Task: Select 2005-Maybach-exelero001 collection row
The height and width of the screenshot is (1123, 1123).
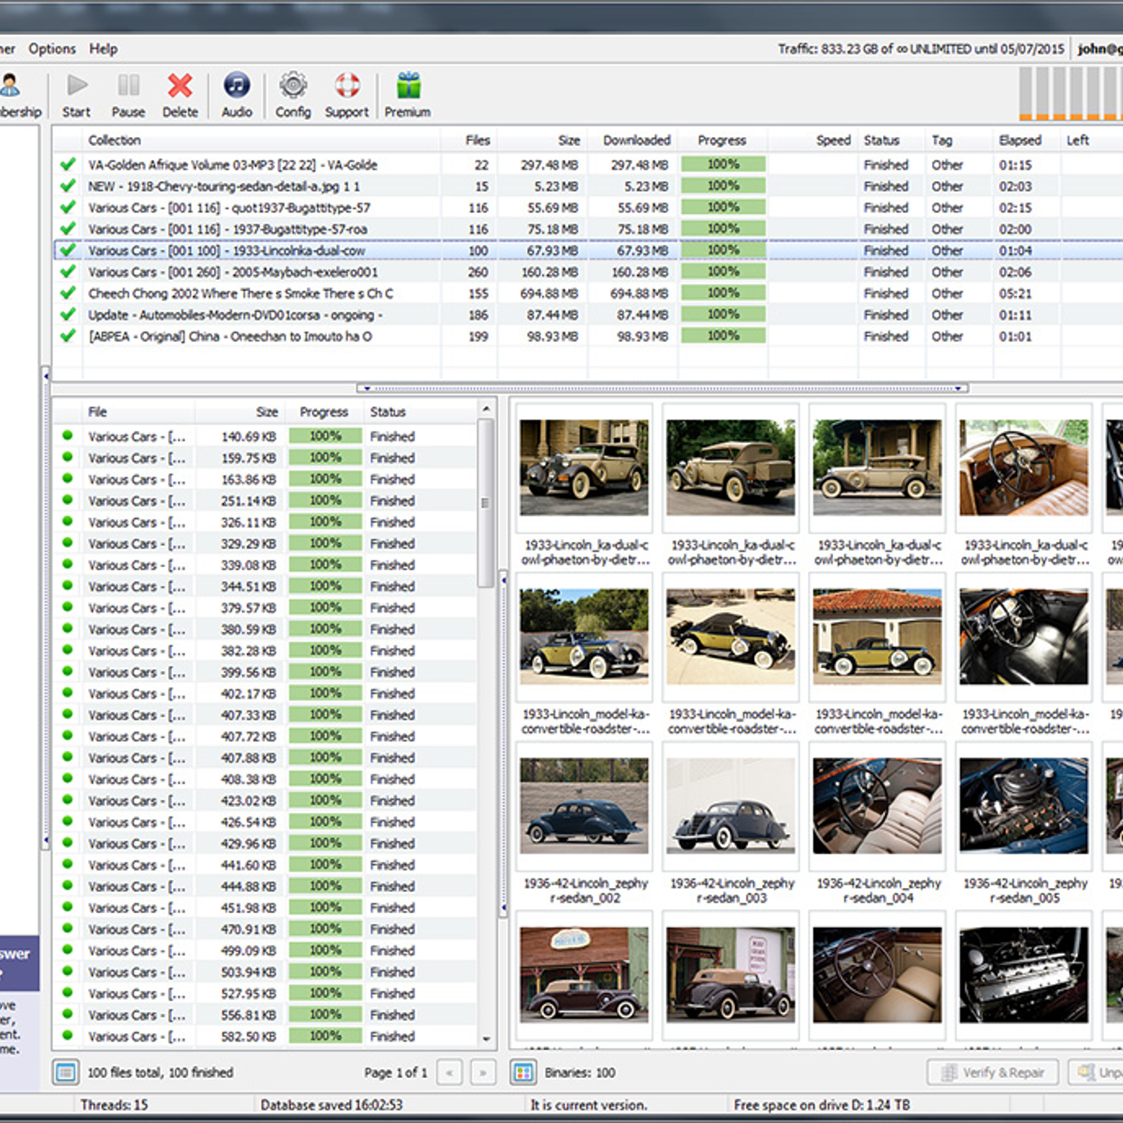Action: pos(588,272)
